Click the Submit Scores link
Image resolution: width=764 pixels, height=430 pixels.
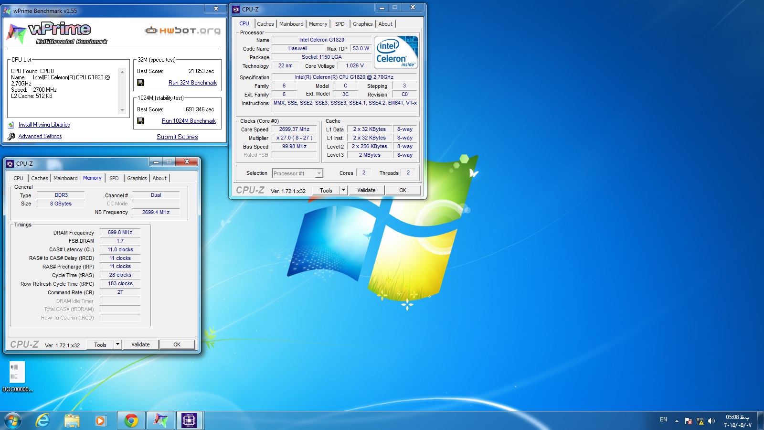pos(177,137)
